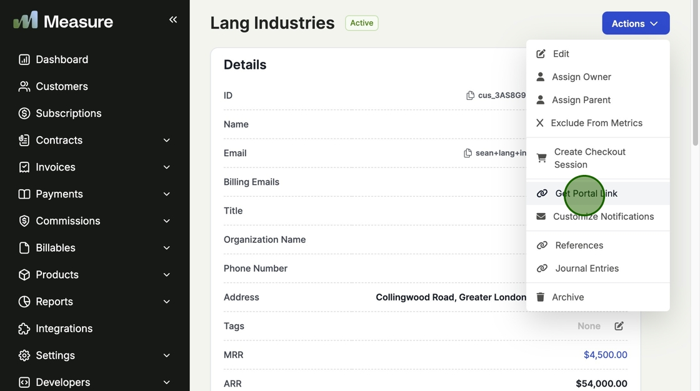Copy the customer ID using copy icon

(470, 96)
